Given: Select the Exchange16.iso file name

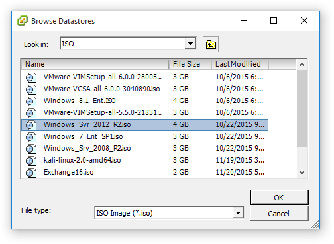Looking at the screenshot, I should point(68,172).
